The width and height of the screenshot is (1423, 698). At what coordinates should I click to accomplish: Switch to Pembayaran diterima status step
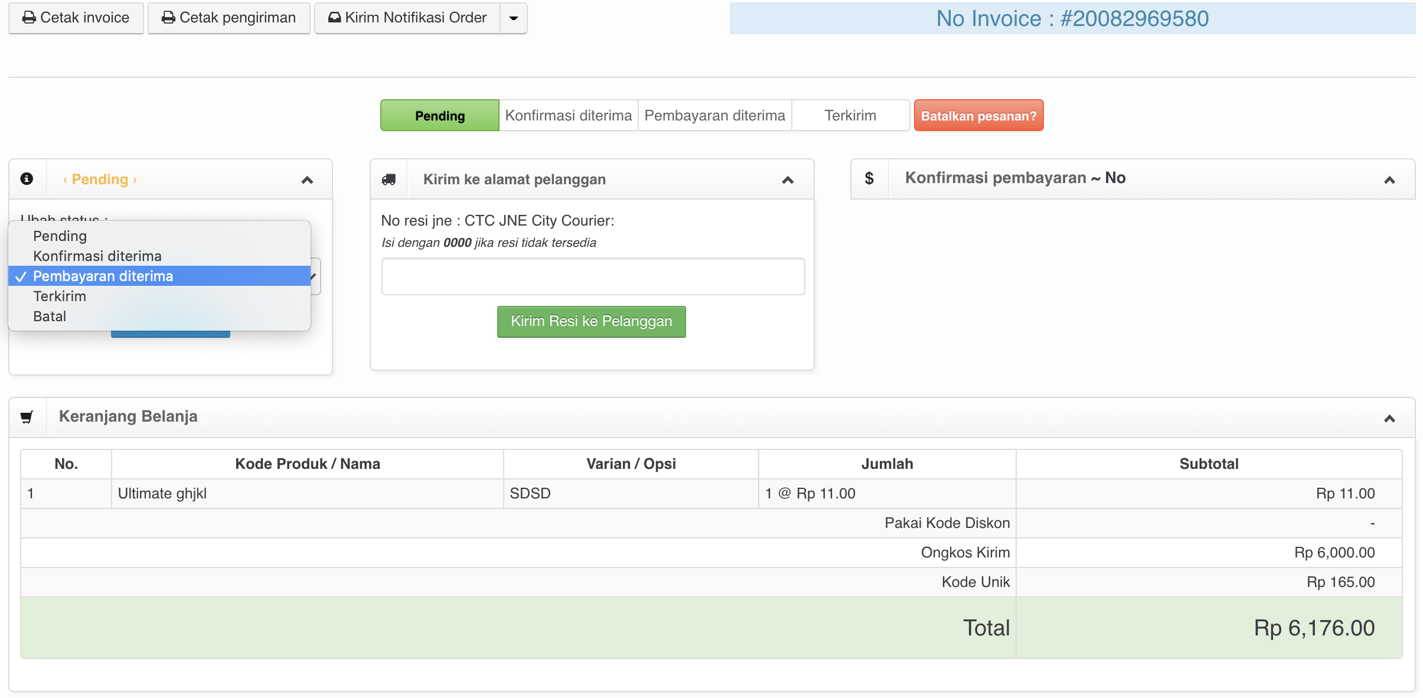coord(714,116)
